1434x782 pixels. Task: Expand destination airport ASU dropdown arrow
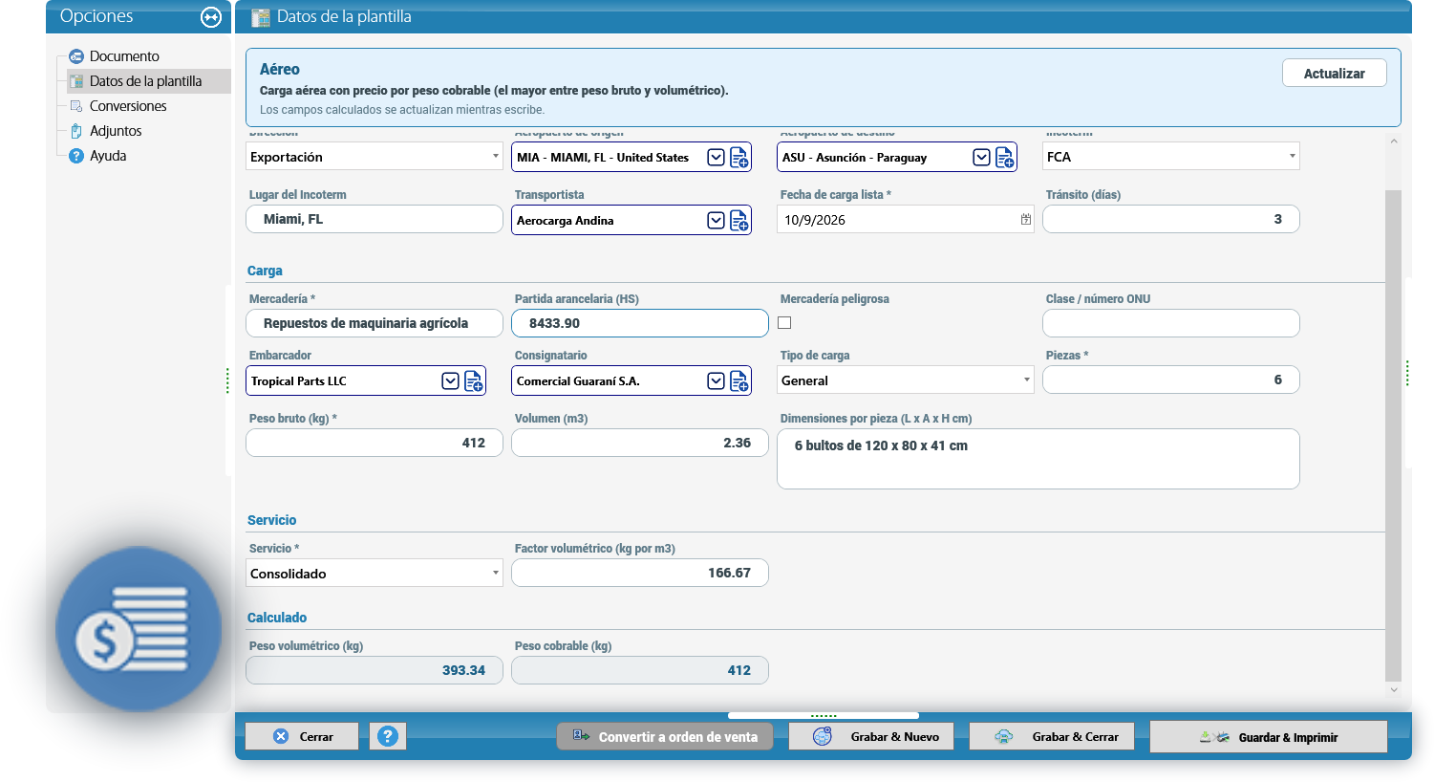[x=981, y=158]
